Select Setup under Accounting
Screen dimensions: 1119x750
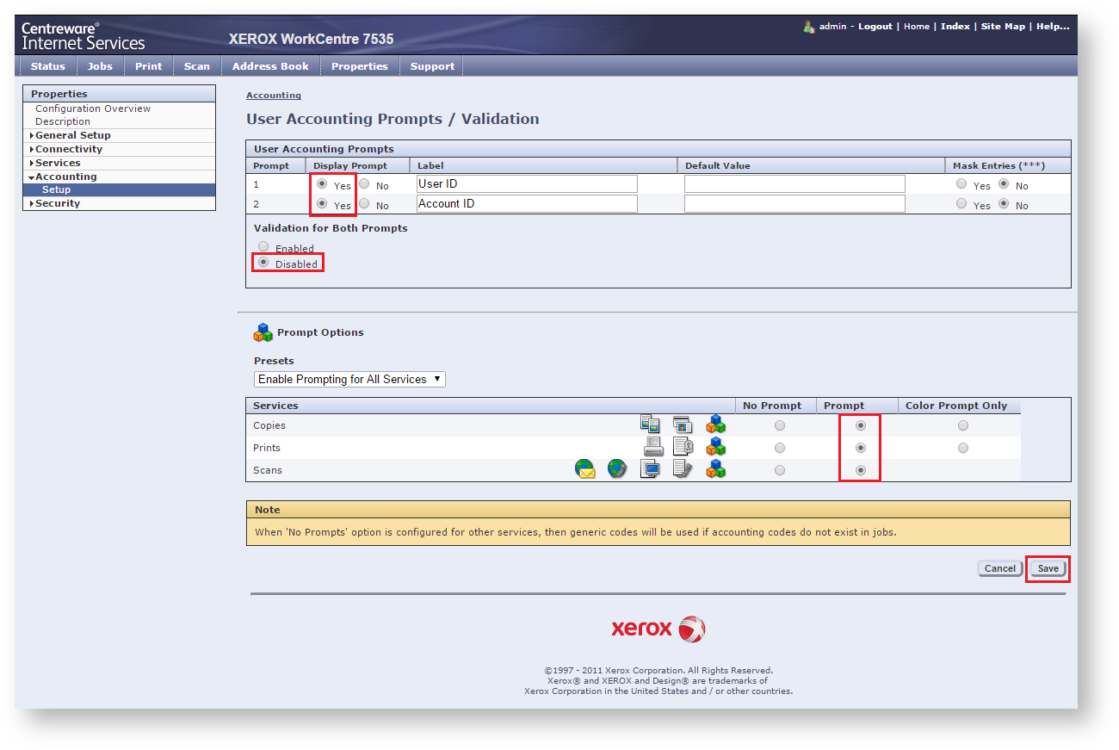tap(57, 189)
